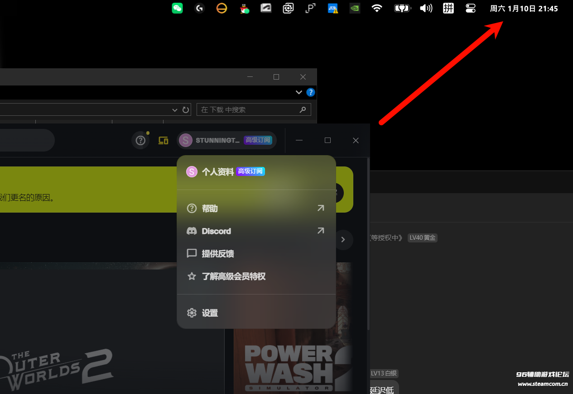The height and width of the screenshot is (394, 573).
Task: Click the NVIDIA tray icon
Action: (355, 8)
